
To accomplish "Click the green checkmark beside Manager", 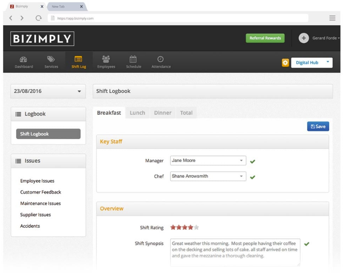I will click(x=252, y=160).
